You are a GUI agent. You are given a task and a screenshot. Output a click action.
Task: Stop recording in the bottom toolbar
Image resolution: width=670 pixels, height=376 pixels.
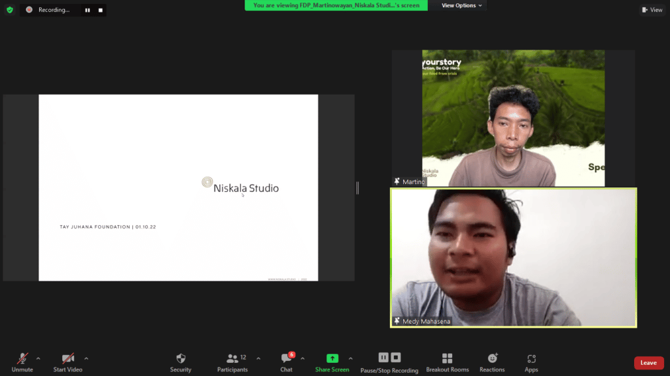coord(396,357)
